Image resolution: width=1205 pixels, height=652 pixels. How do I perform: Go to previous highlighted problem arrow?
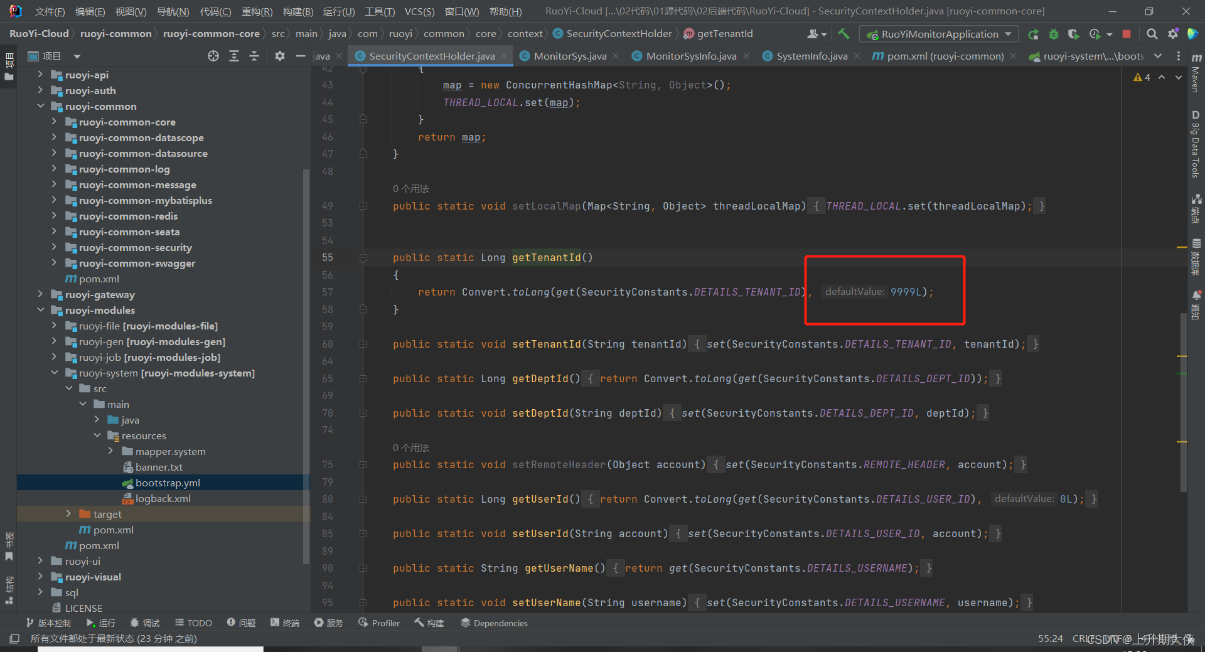[x=1162, y=77]
